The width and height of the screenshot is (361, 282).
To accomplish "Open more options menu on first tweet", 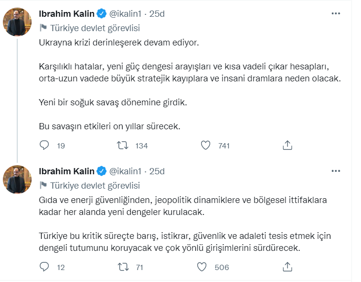I will click(x=336, y=14).
